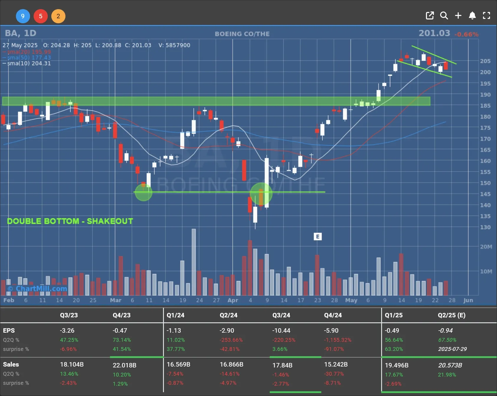Click the 27 May 2025 date readout
Screen dimensions: 497x396
click(x=20, y=45)
